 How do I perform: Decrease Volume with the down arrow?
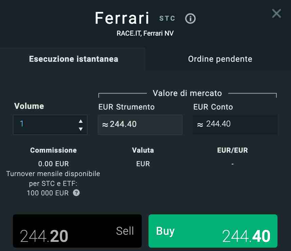pyautogui.click(x=81, y=128)
